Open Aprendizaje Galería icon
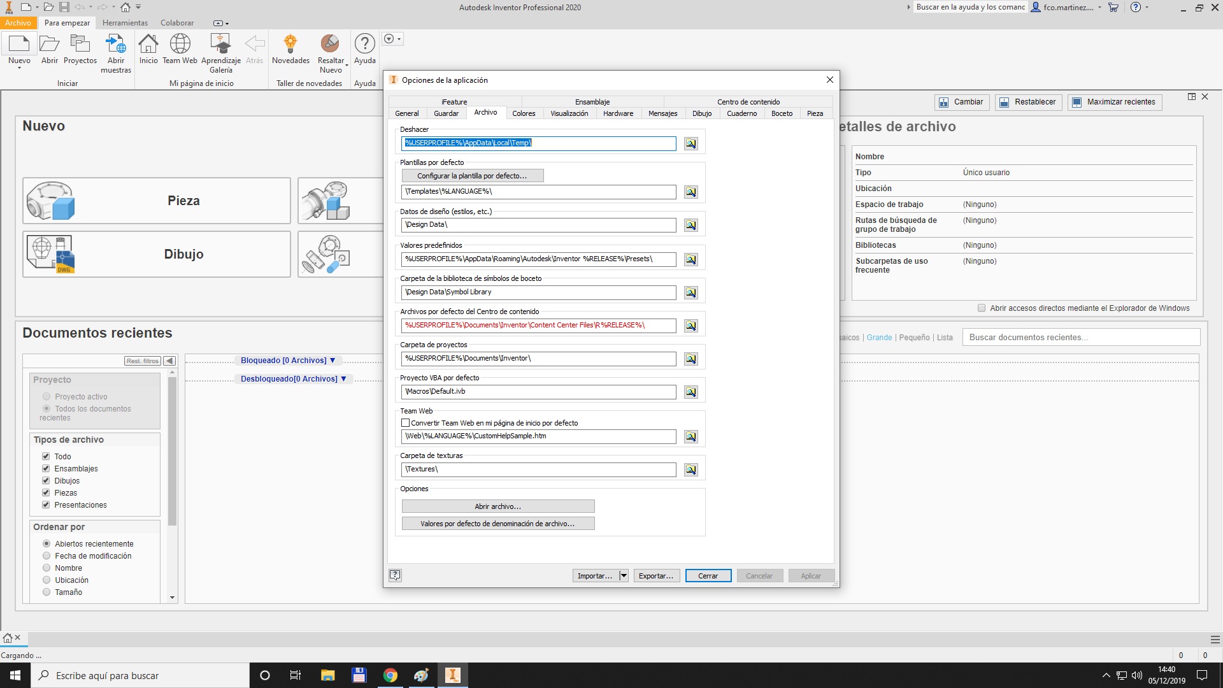 click(221, 44)
